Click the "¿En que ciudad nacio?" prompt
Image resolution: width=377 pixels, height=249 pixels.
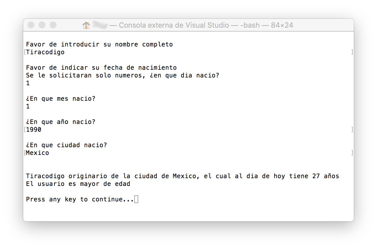coord(66,145)
